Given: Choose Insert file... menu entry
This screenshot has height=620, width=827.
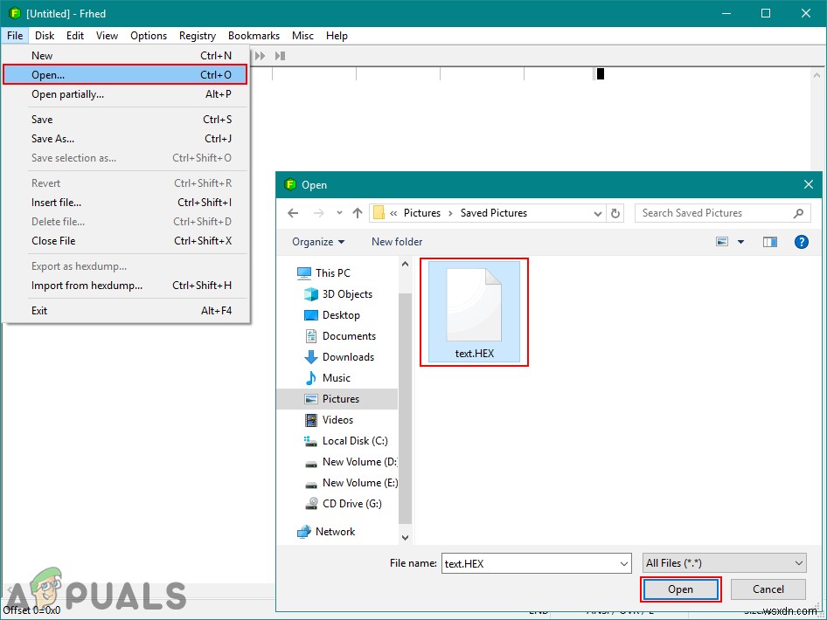Looking at the screenshot, I should click(x=125, y=203).
